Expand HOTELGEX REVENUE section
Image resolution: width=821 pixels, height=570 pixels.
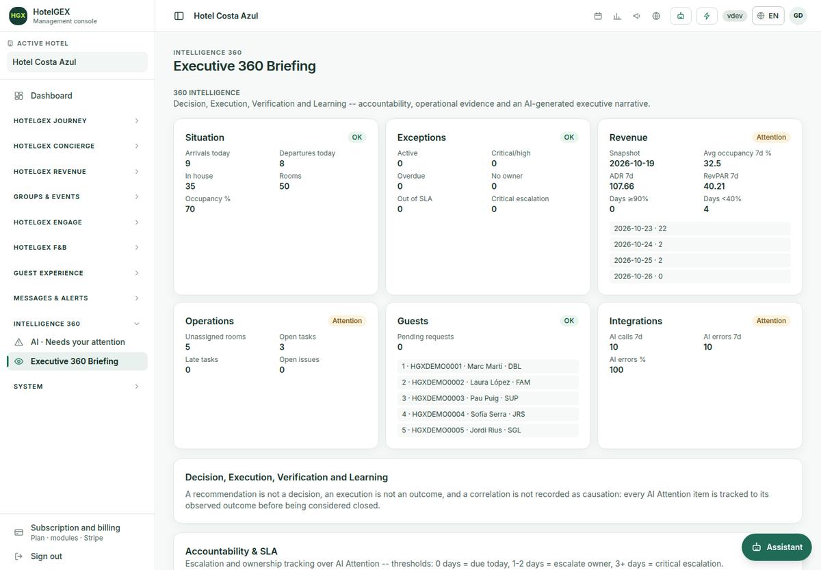[x=77, y=172]
